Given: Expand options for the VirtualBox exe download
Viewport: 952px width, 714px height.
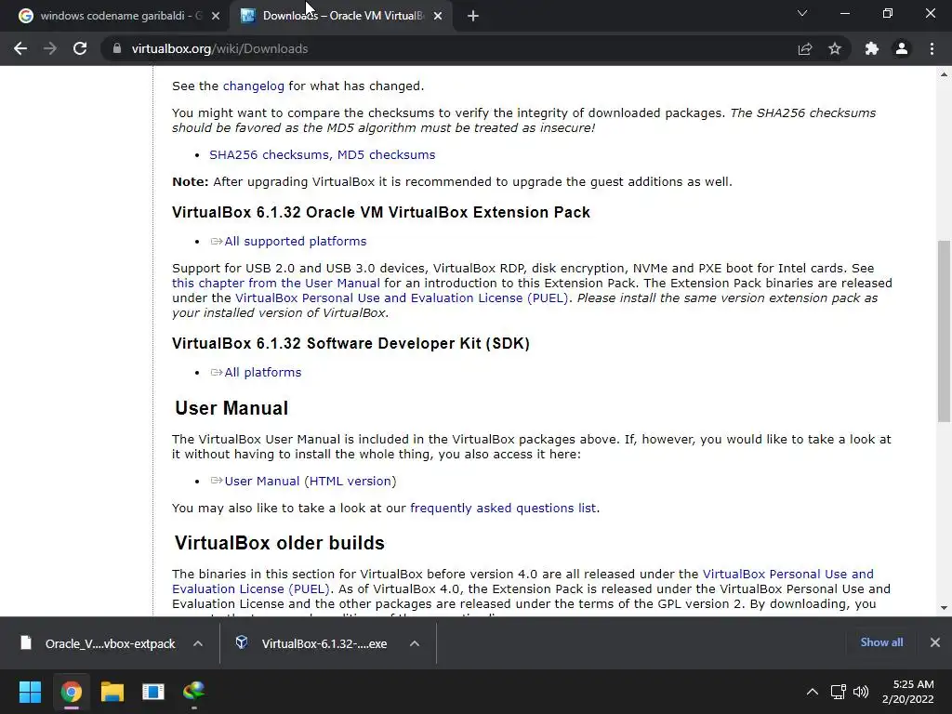Looking at the screenshot, I should pos(414,643).
